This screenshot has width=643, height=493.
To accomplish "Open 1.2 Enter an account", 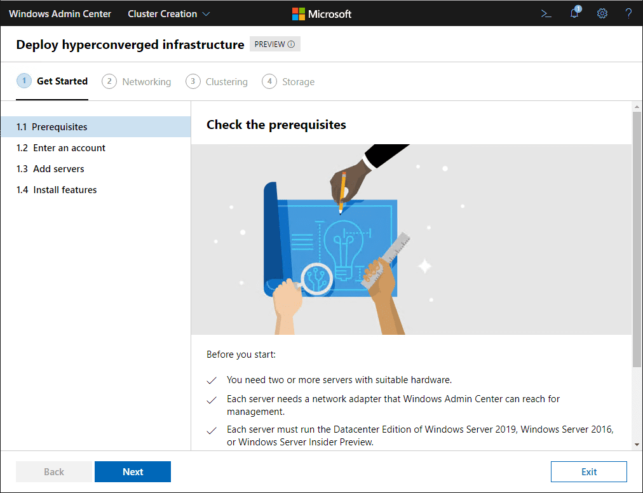I will pos(95,147).
